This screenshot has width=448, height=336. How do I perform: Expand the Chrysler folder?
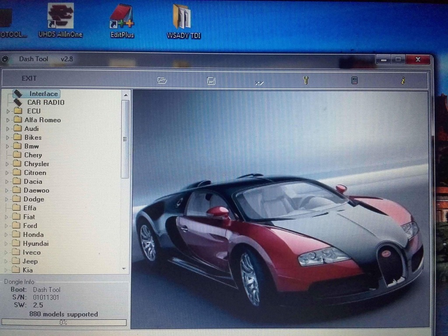7,164
